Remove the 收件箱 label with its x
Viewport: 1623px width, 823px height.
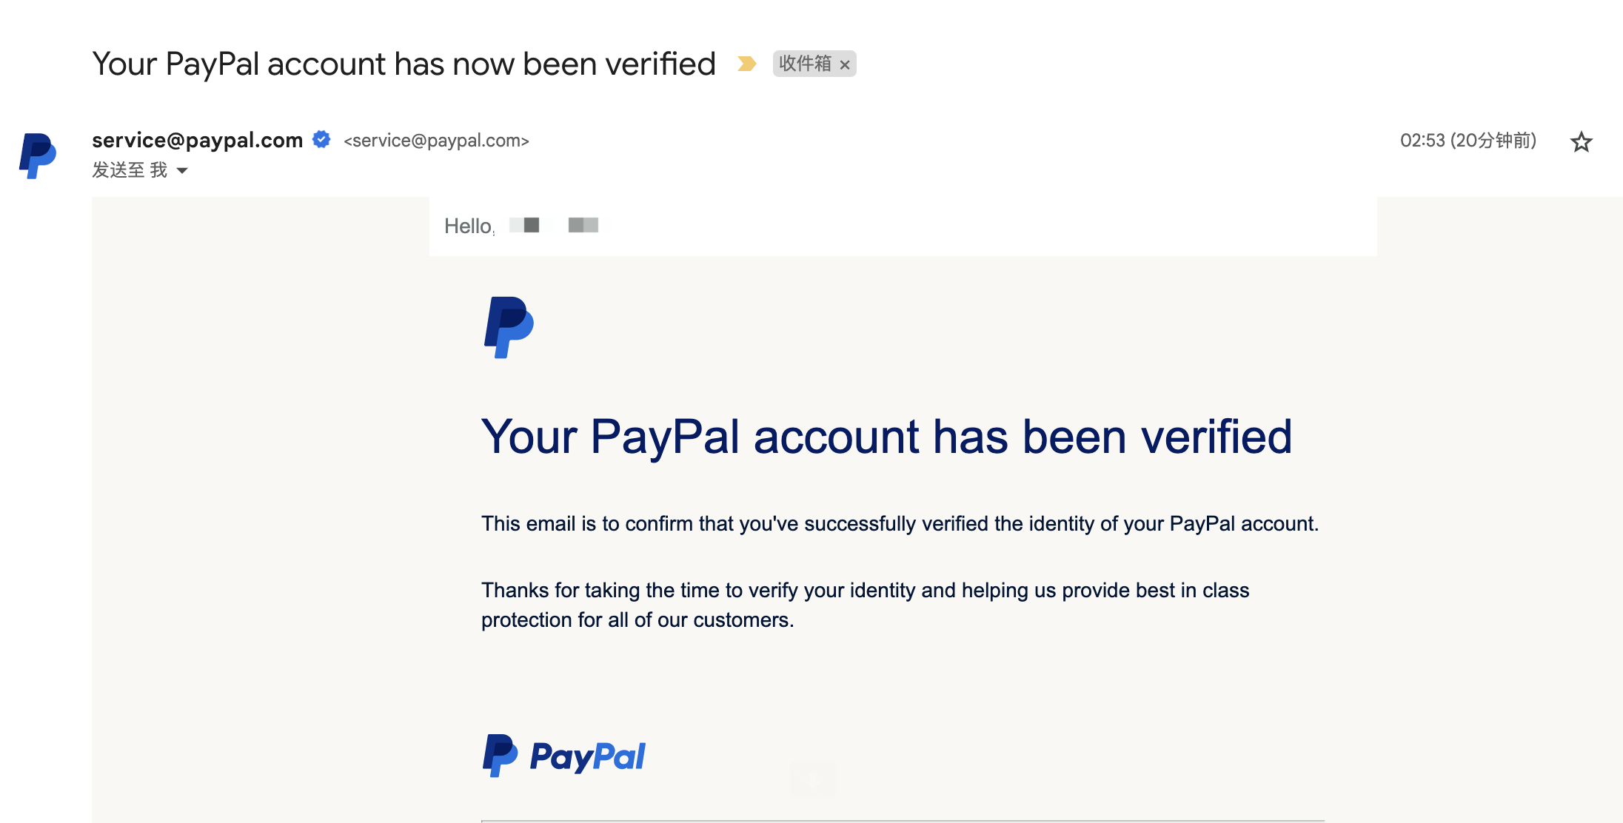coord(845,65)
